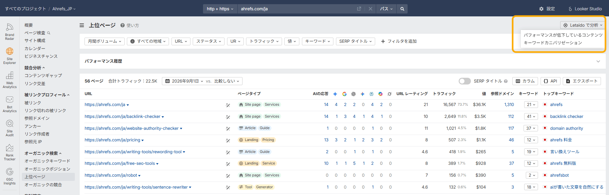Open the 2026年9月1日 date dropdown
609x195 pixels.
pos(184,81)
